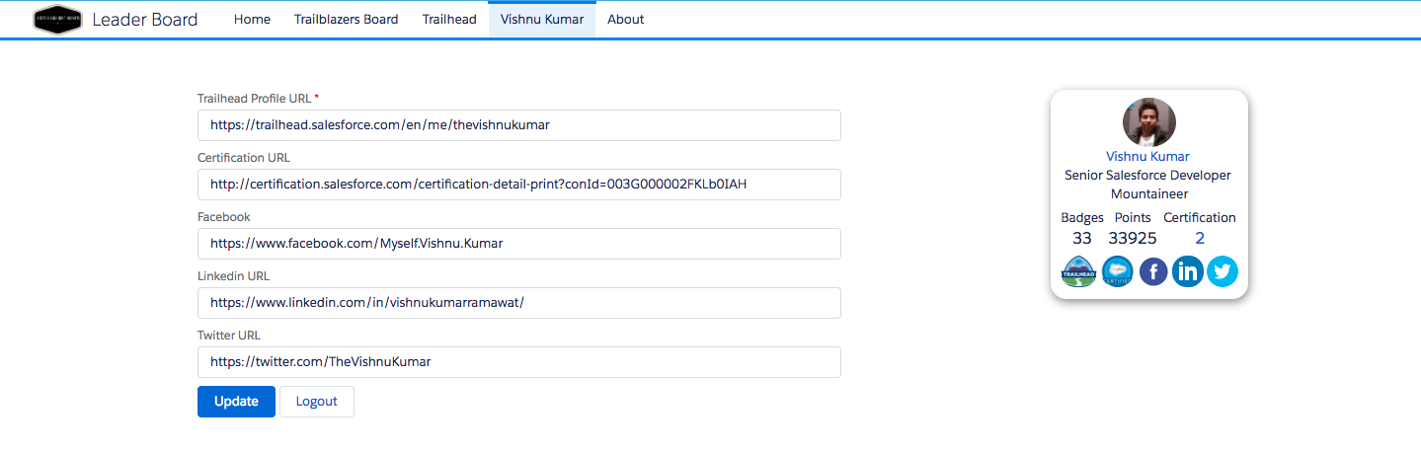Click the Linkedin URL text box
The image size is (1421, 451).
[518, 303]
